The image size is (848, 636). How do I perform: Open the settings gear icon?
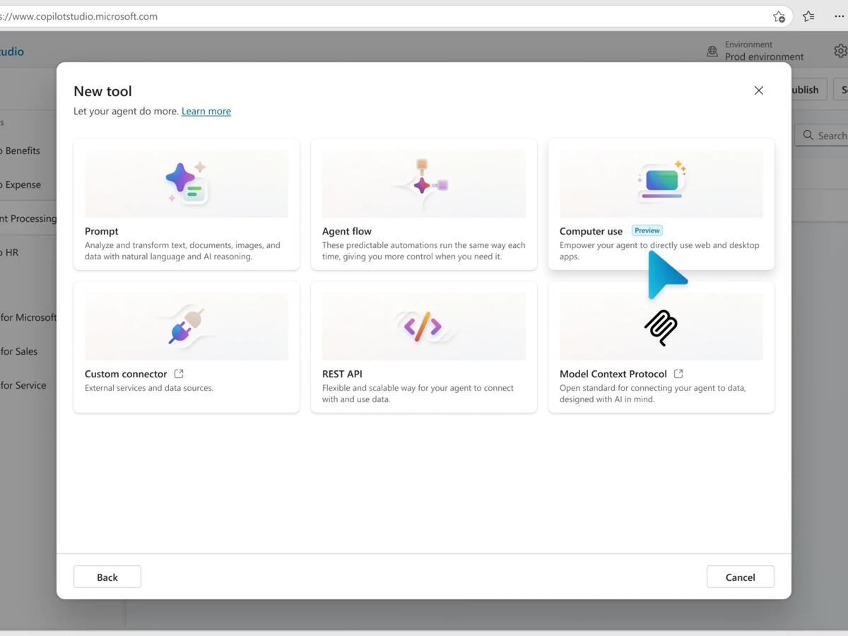(840, 51)
